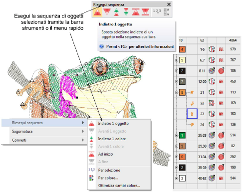Click Sequence by Color toolbar icon
This screenshot has width=242, height=192.
166,12
